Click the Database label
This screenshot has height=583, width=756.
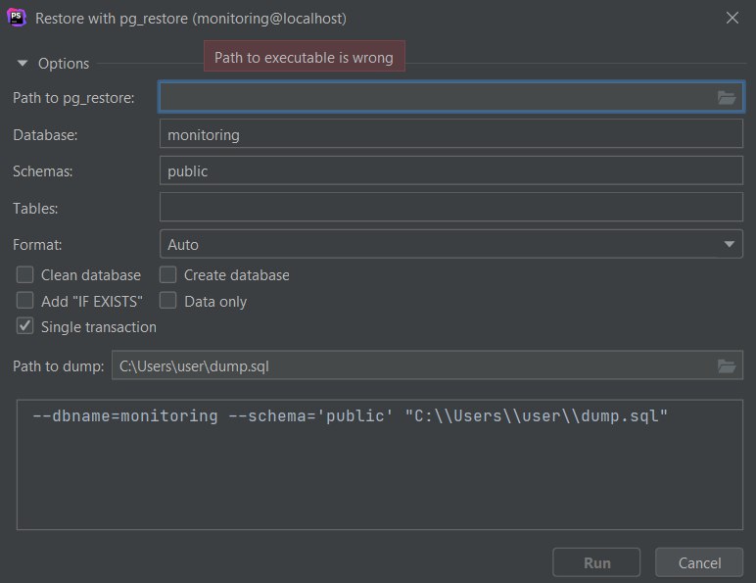[x=45, y=134]
